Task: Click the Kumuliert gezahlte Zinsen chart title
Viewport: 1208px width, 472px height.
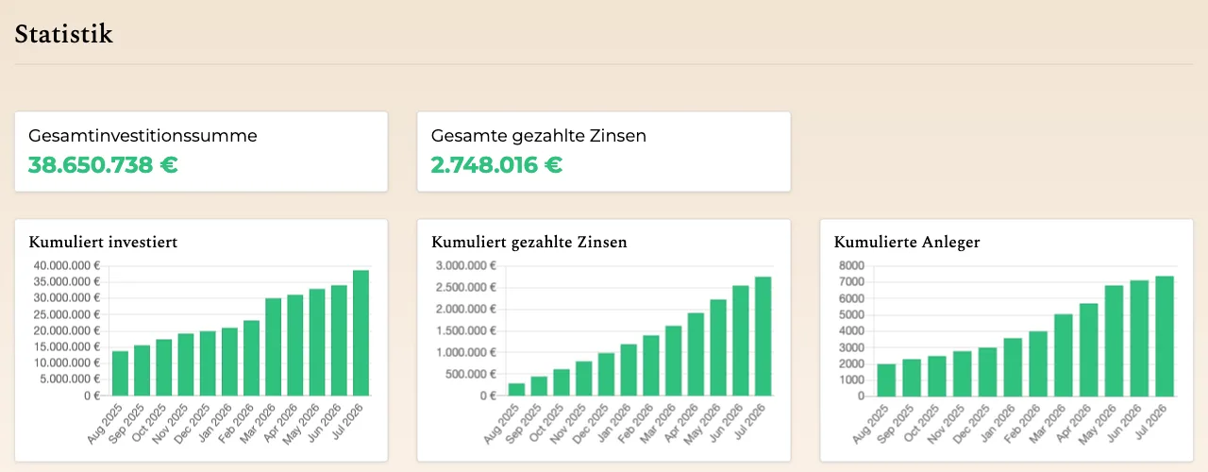Action: pos(529,243)
